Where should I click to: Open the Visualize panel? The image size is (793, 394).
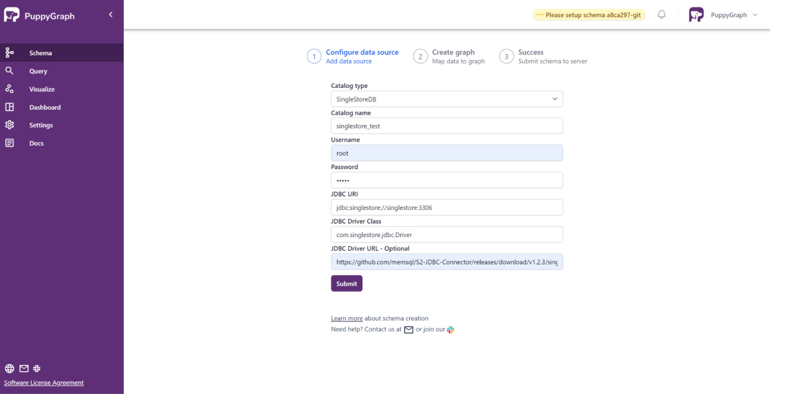pos(42,89)
